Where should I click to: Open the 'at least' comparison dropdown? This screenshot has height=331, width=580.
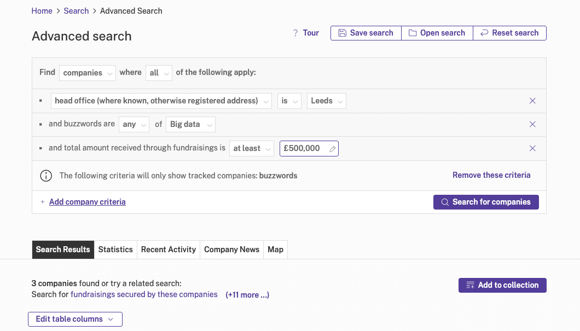[252, 149]
